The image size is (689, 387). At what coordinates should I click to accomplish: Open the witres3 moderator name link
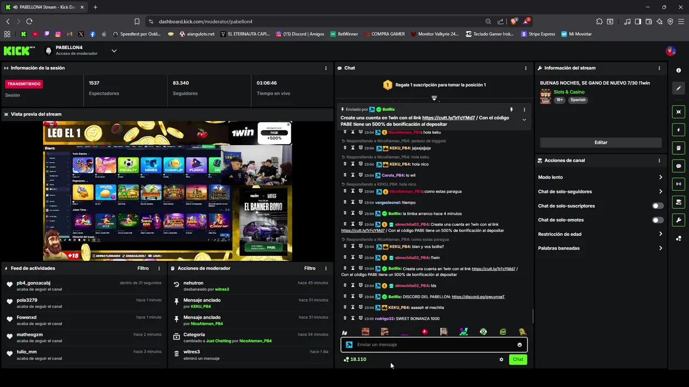coord(222,289)
